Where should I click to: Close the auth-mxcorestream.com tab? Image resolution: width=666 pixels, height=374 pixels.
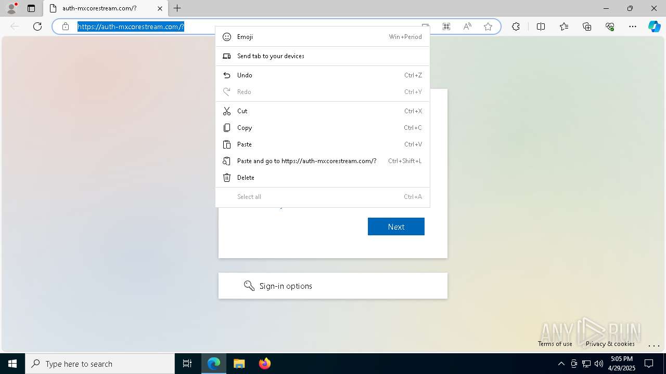(x=160, y=8)
